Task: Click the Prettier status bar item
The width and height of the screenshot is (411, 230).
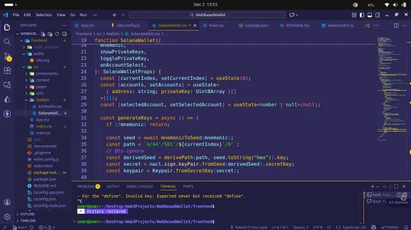Action: [x=390, y=227]
